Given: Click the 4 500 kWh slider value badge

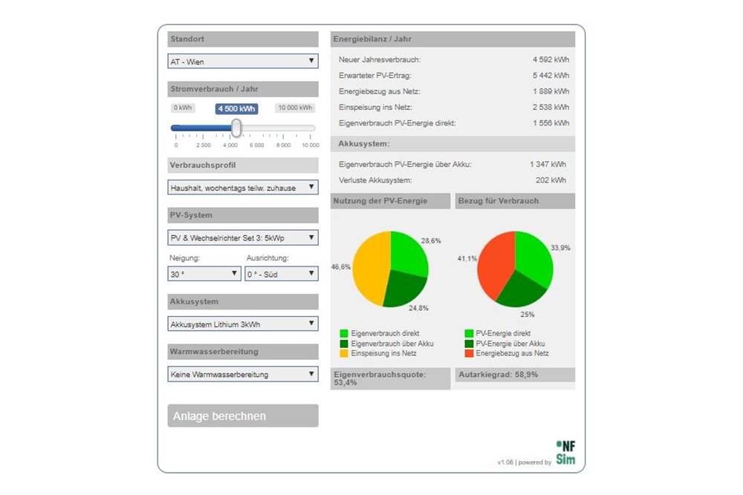Looking at the screenshot, I should [236, 109].
